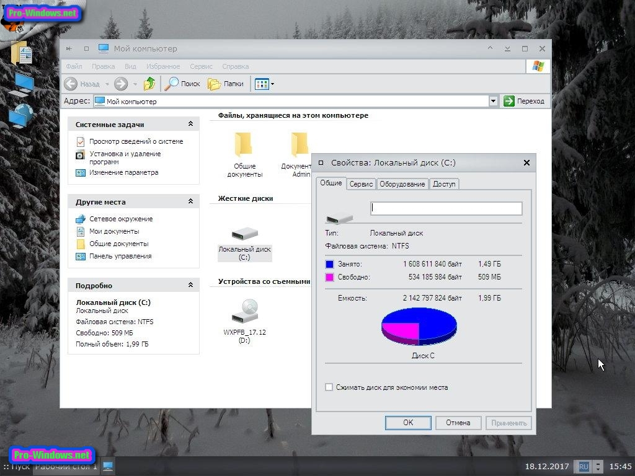Viewport: 635px width, 476px height.
Task: Switch to Оборудование tab
Action: (x=402, y=184)
